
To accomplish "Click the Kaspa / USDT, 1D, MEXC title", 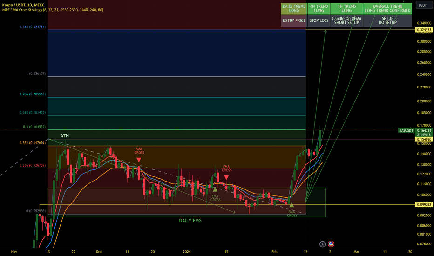I will pos(23,5).
